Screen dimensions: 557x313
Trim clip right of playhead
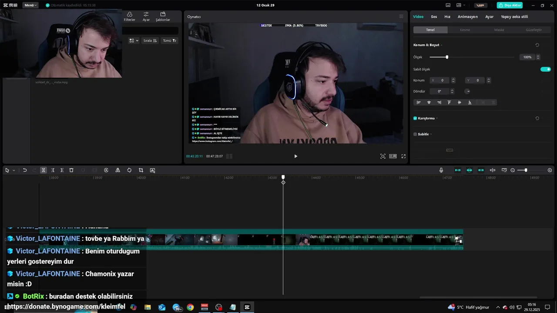pos(62,170)
